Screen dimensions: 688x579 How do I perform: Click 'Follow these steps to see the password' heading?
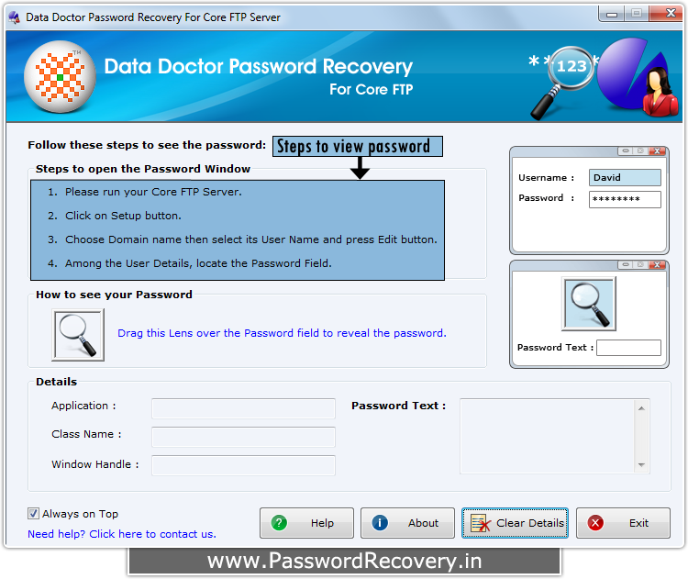click(x=147, y=145)
